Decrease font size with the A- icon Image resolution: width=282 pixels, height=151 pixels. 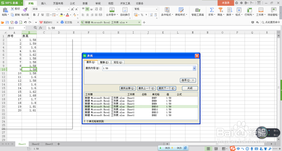(x=77, y=9)
